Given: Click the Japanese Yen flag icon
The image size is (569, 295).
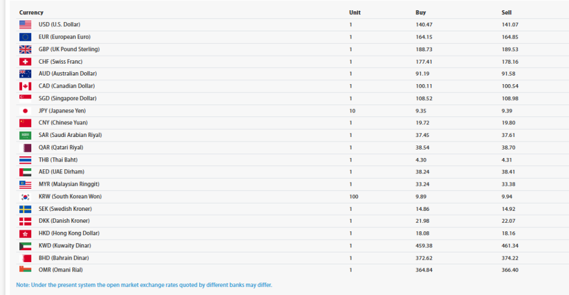Looking at the screenshot, I should tap(25, 111).
